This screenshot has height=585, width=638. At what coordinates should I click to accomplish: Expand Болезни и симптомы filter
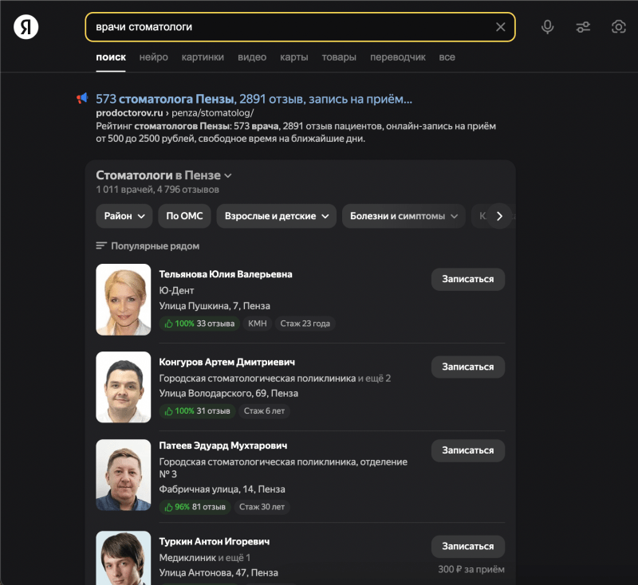[x=404, y=216]
